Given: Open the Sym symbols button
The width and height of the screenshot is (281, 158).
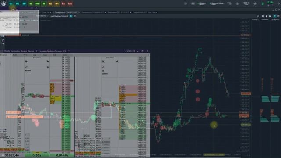Looking at the screenshot, I should pyautogui.click(x=70, y=4).
